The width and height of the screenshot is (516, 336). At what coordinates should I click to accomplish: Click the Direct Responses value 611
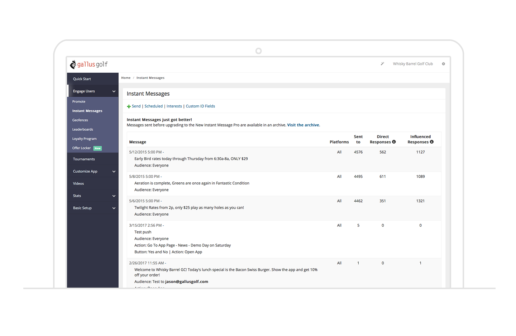[x=383, y=177]
